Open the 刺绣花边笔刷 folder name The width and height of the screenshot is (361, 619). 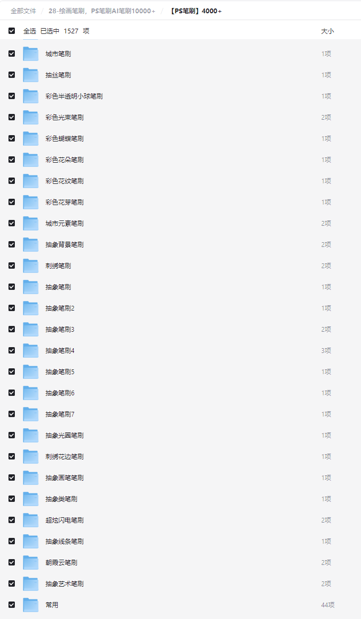point(64,457)
